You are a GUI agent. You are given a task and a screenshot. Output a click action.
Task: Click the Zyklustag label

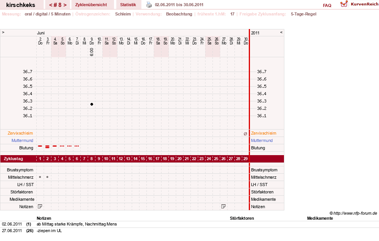tap(13, 159)
